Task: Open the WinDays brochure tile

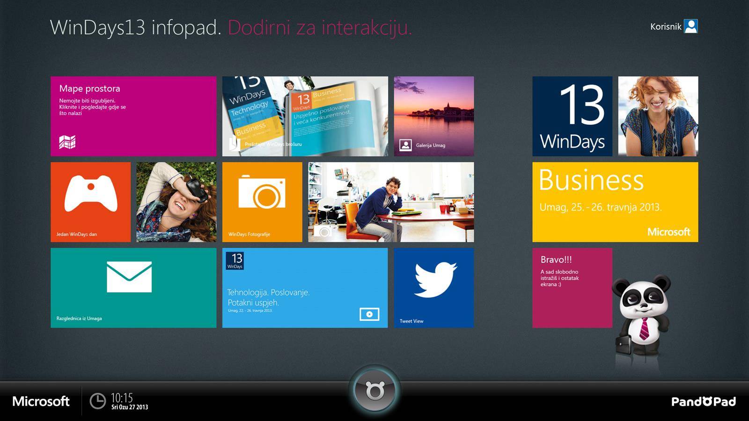Action: [305, 116]
